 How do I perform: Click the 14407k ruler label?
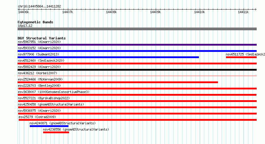(x=68, y=12)
